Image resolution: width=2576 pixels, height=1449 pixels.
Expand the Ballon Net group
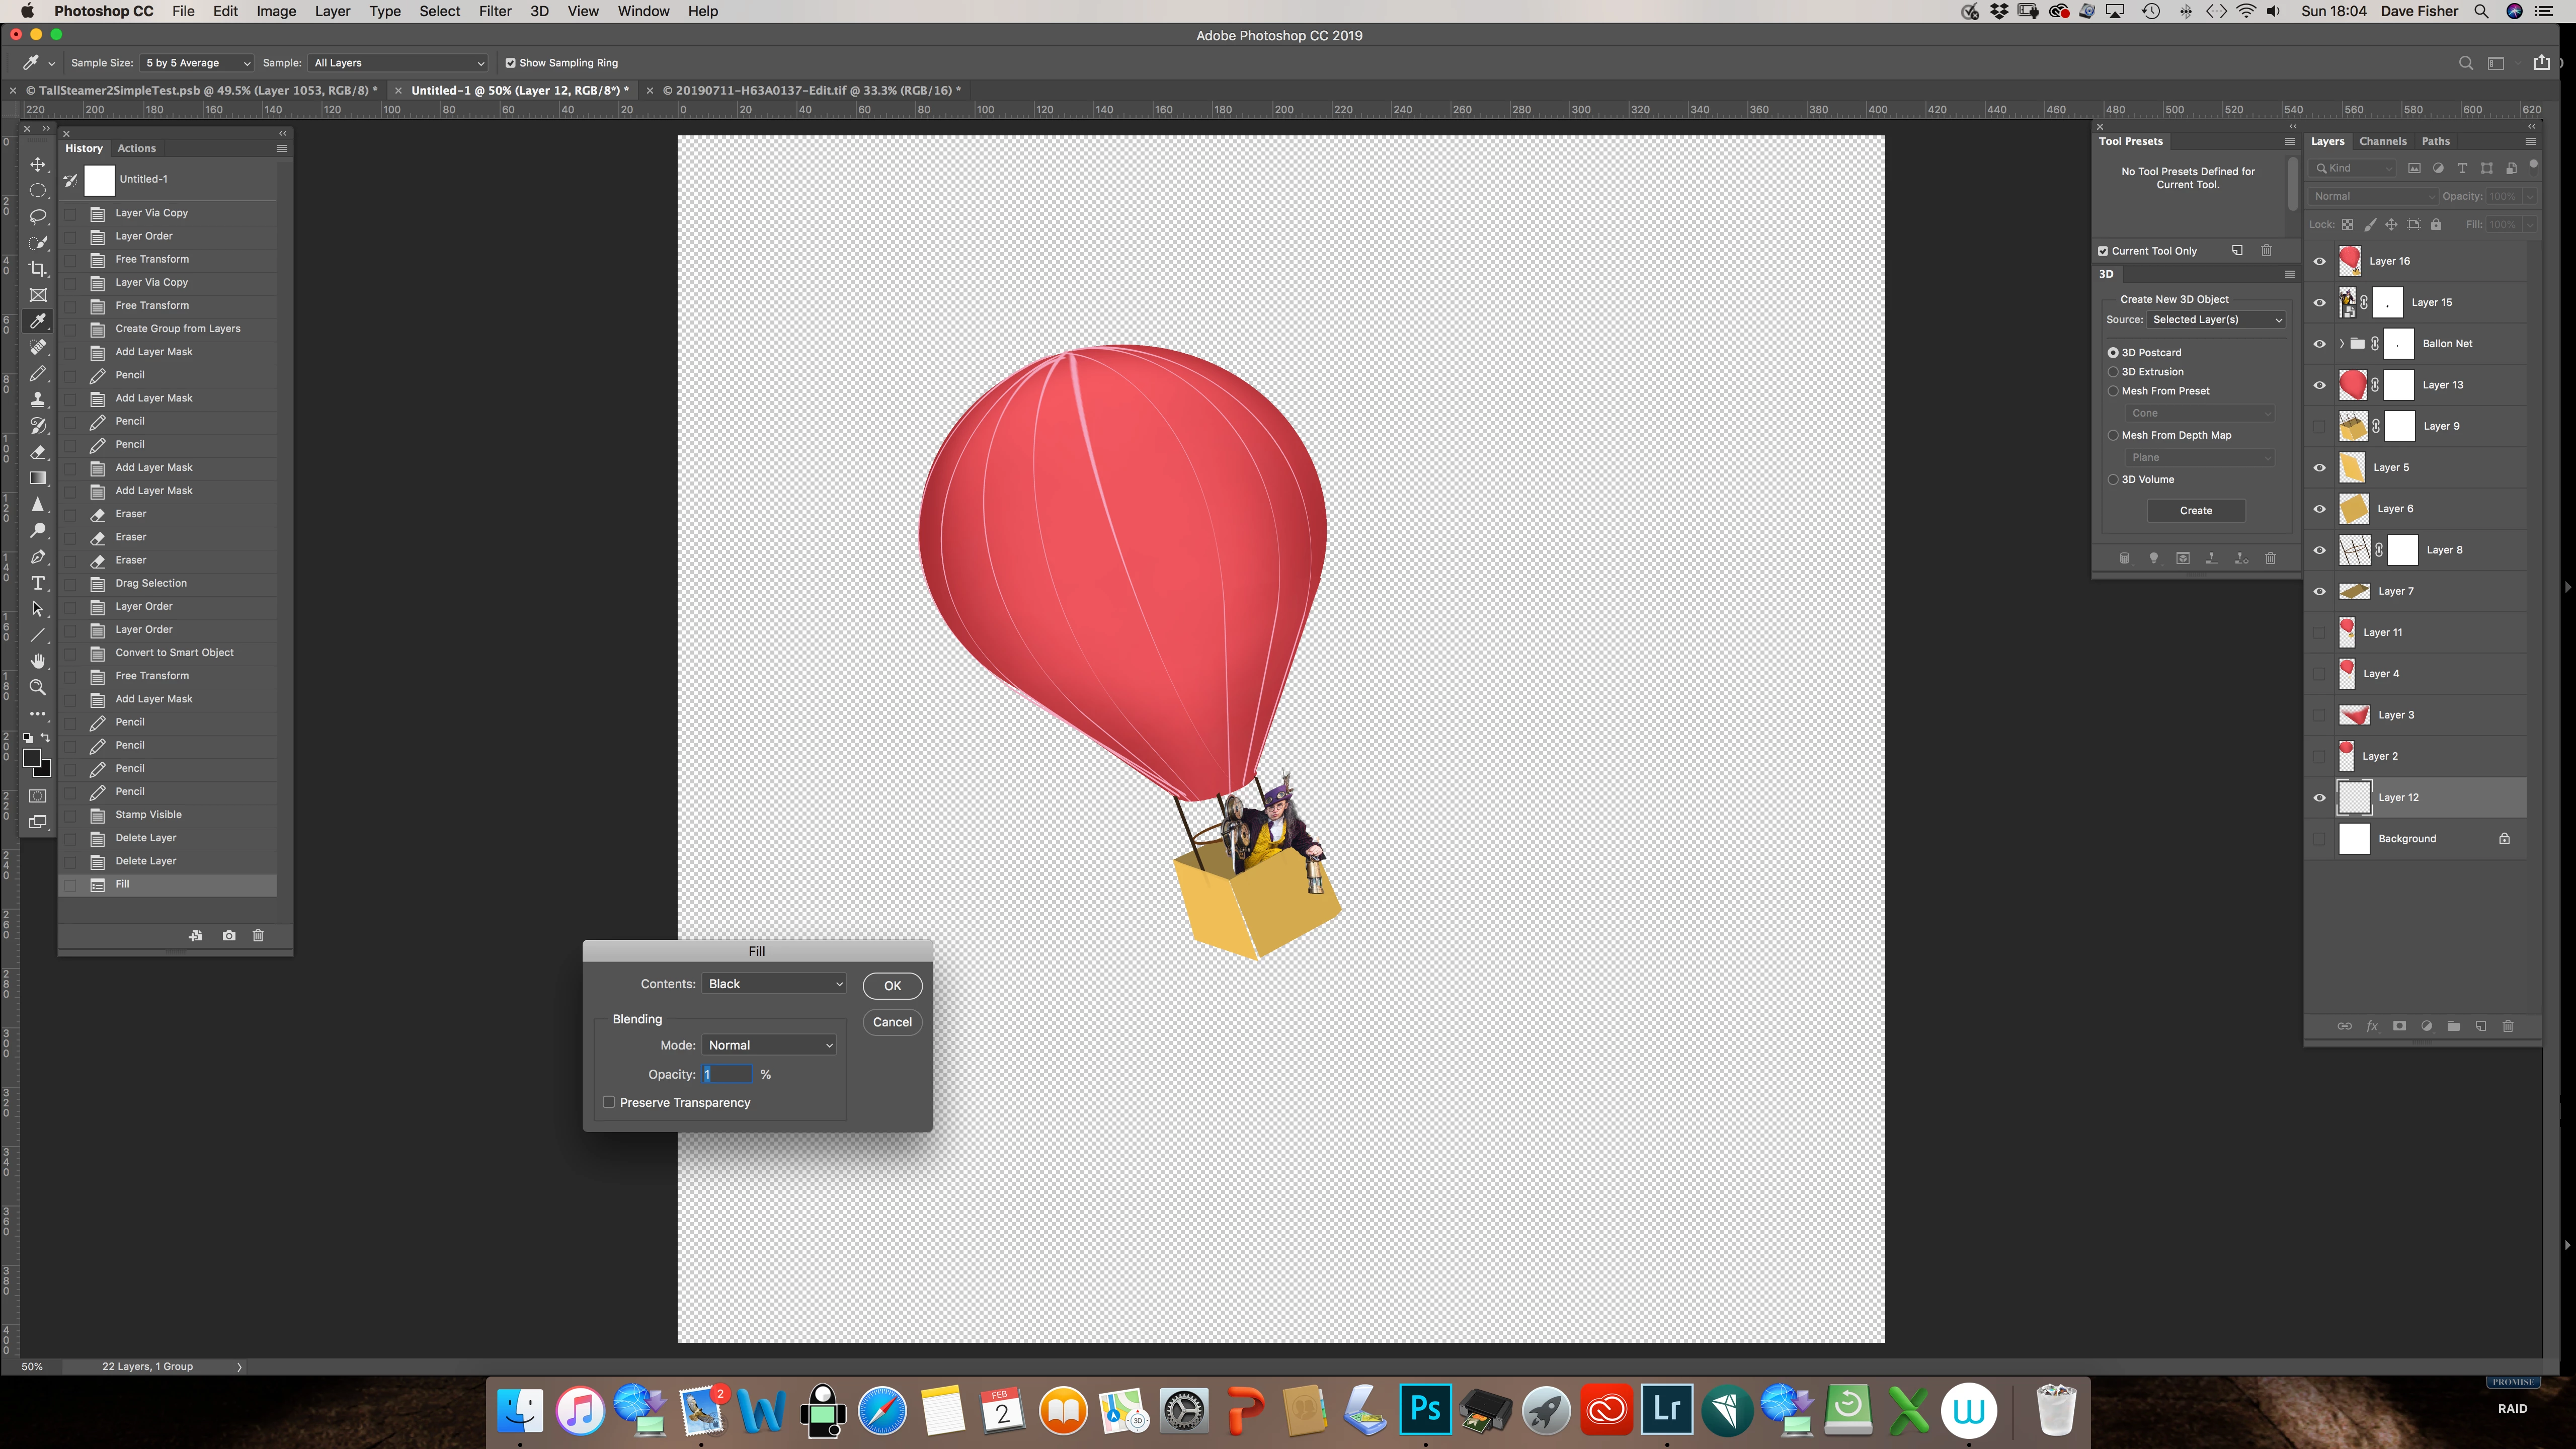pyautogui.click(x=2341, y=344)
